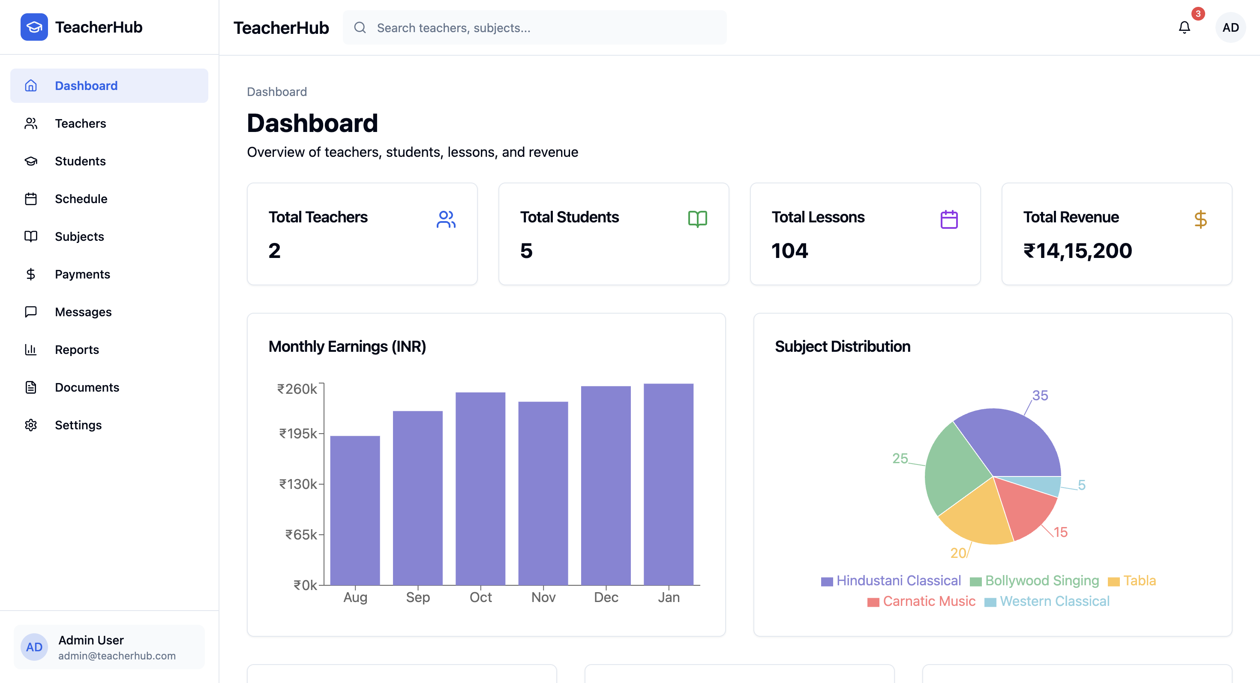
Task: Click the calendar icon on Total Lessons card
Action: (949, 219)
